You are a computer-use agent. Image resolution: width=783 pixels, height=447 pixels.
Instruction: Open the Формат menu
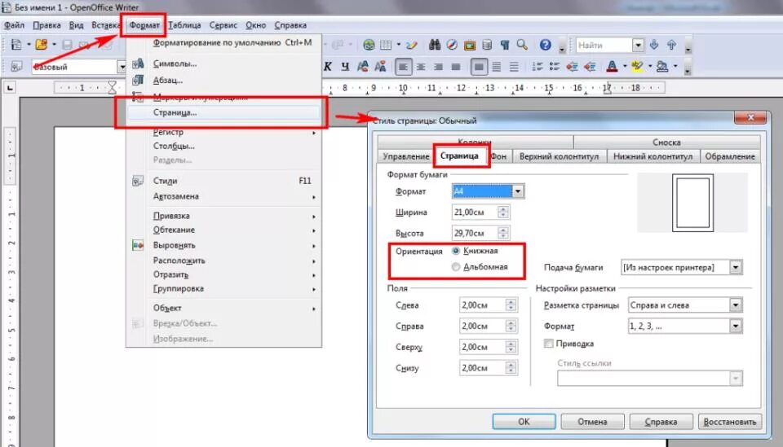coord(144,25)
